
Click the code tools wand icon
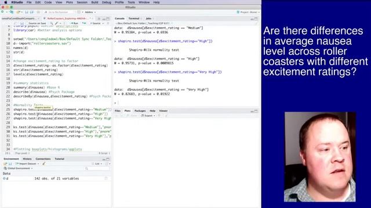(57, 23)
